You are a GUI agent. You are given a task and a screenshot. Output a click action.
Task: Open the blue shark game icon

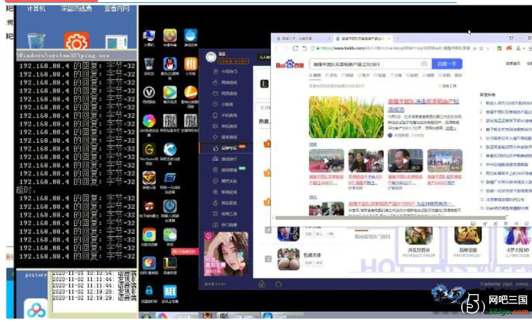tap(190, 35)
